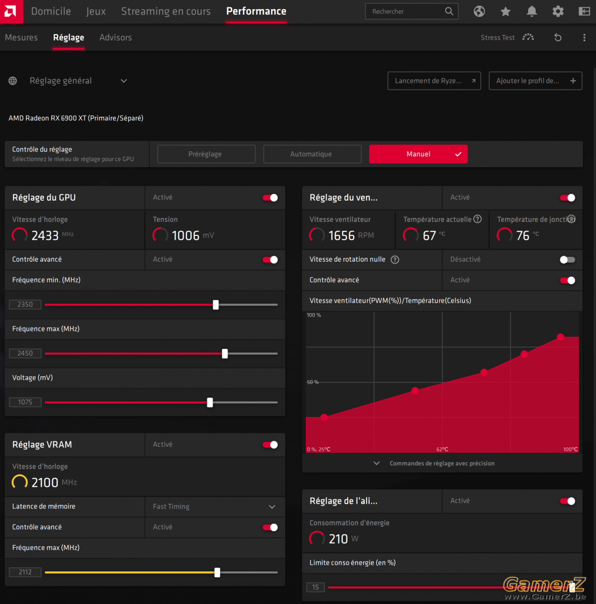Image resolution: width=596 pixels, height=604 pixels.
Task: Click the globe icon beside Réglage général
Action: pyautogui.click(x=13, y=81)
